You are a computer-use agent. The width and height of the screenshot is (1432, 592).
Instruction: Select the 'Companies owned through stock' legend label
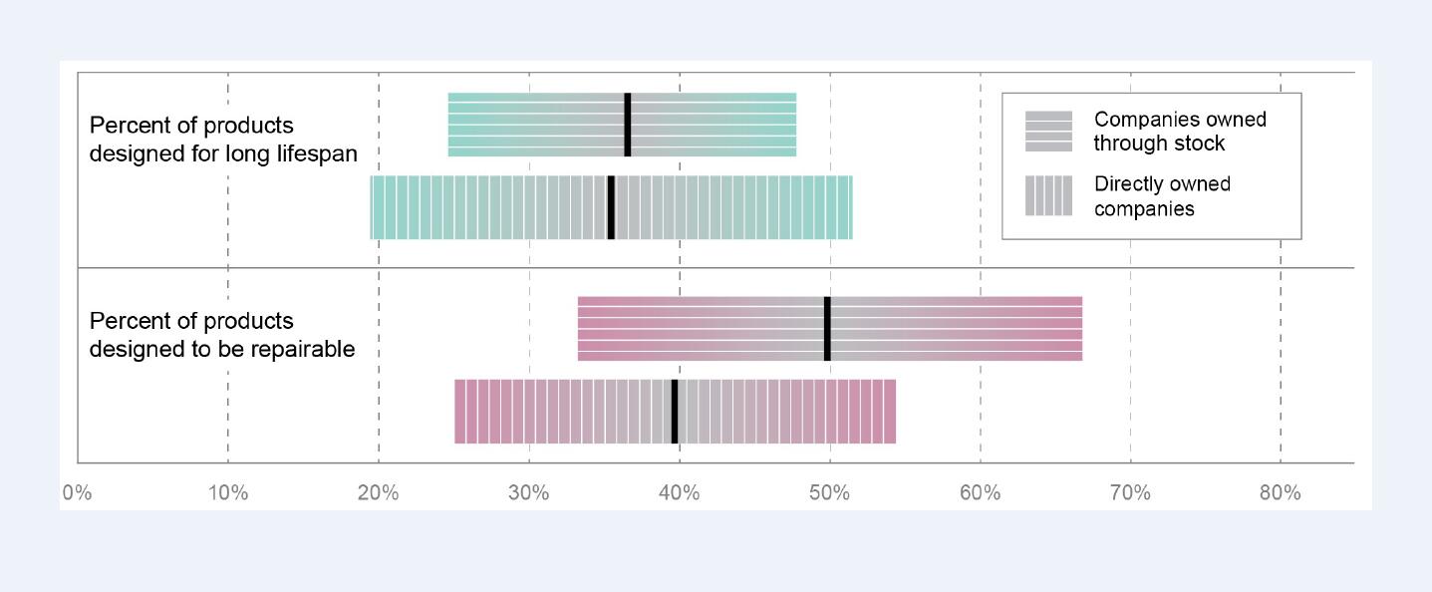(1180, 132)
